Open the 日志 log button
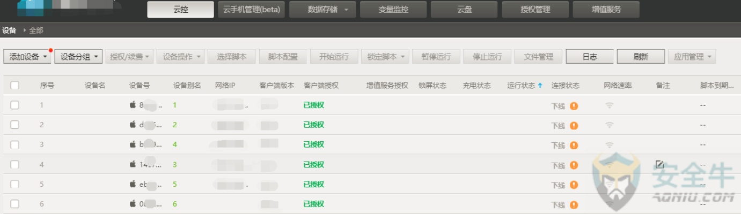 tap(590, 57)
